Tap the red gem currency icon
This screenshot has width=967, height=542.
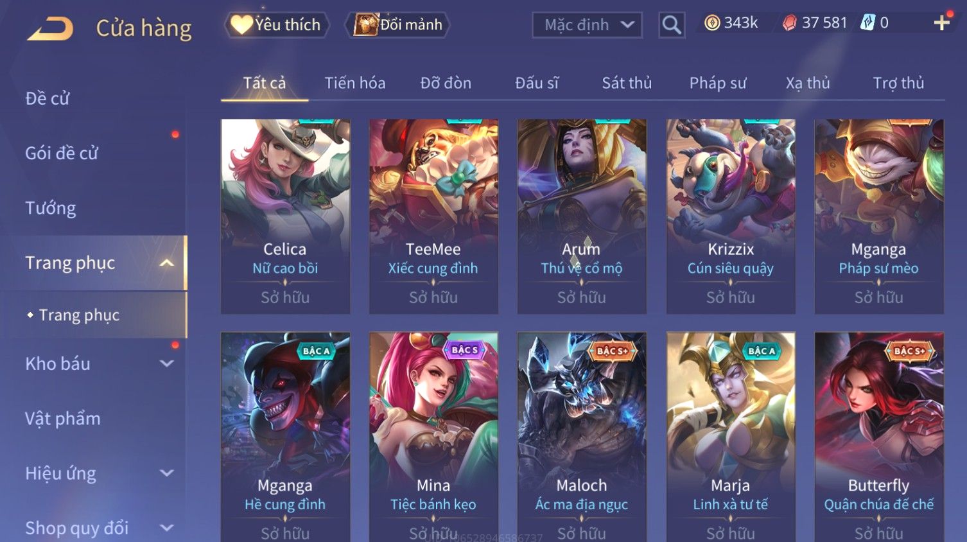tap(790, 23)
